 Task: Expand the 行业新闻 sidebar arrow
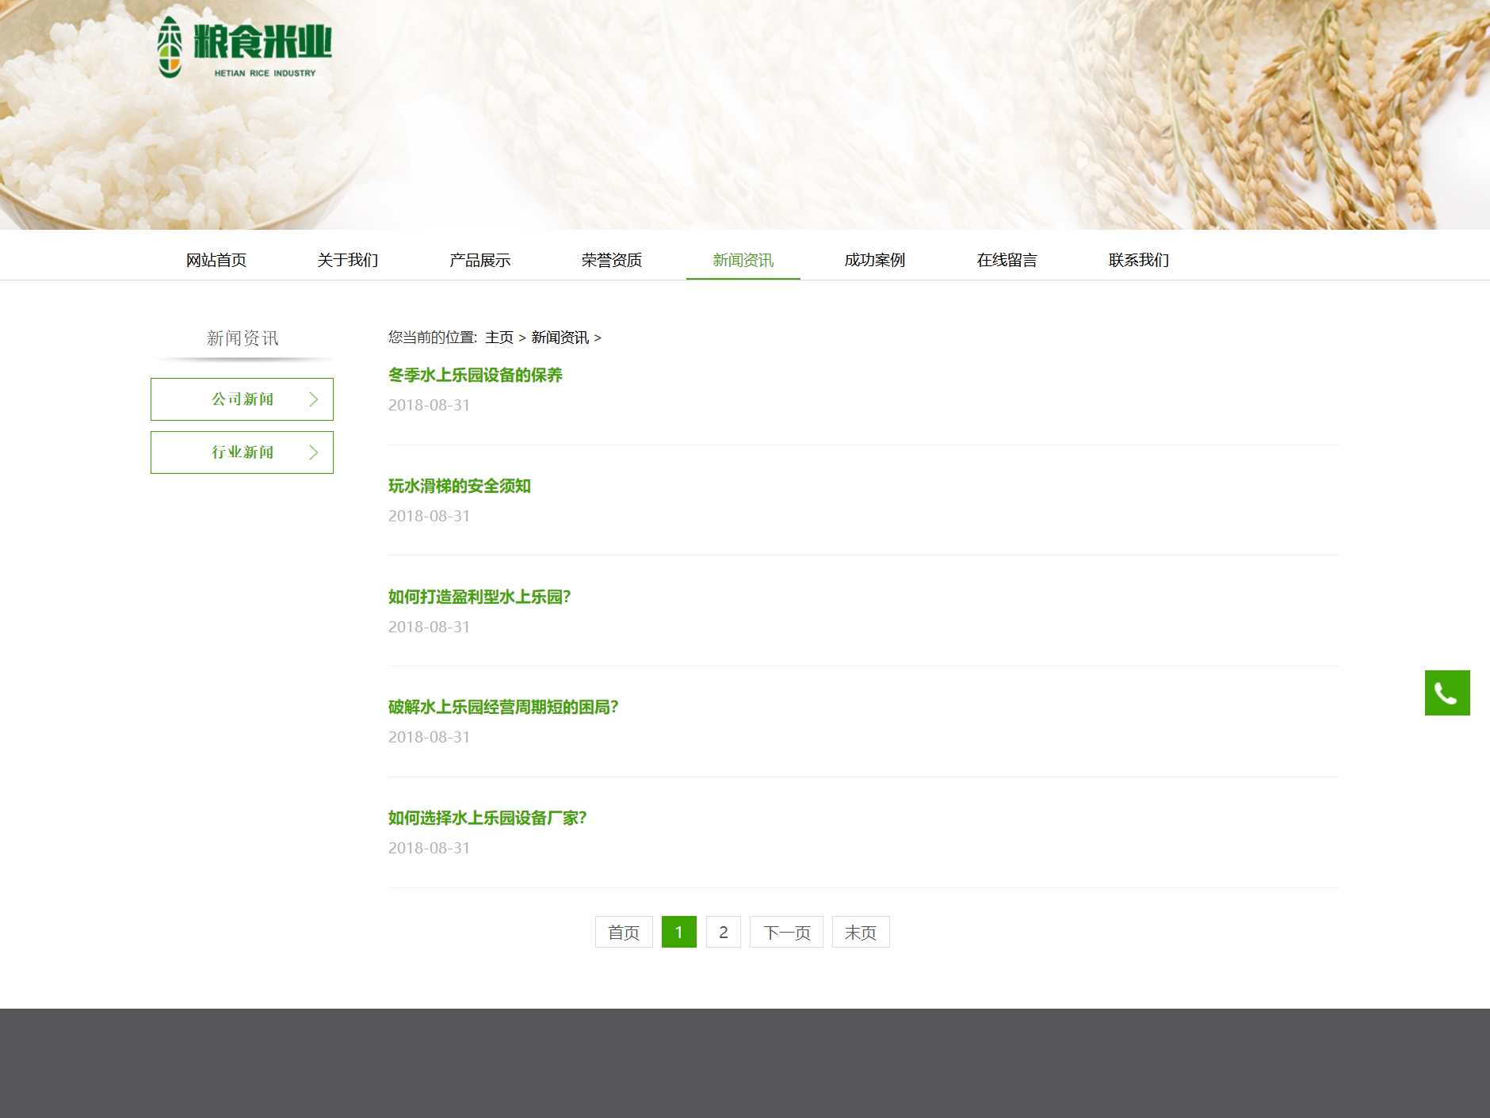coord(314,452)
